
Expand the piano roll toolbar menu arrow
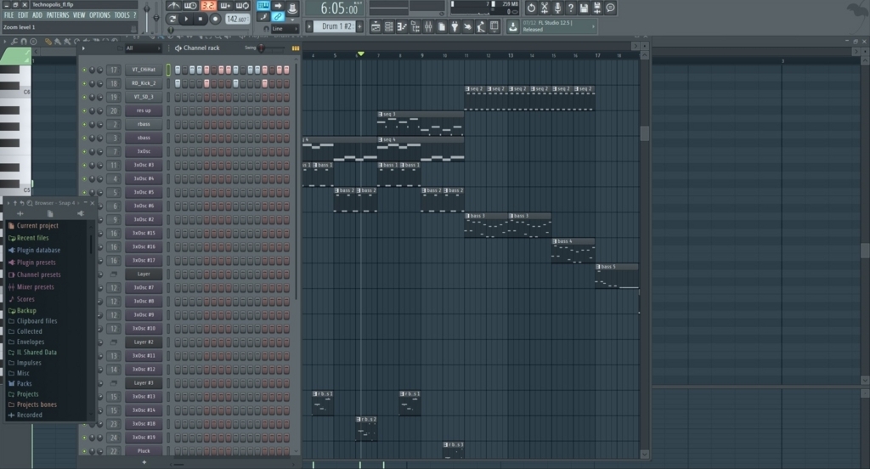4,41
